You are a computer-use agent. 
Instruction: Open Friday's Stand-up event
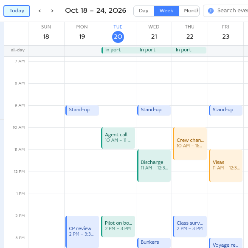(x=226, y=110)
